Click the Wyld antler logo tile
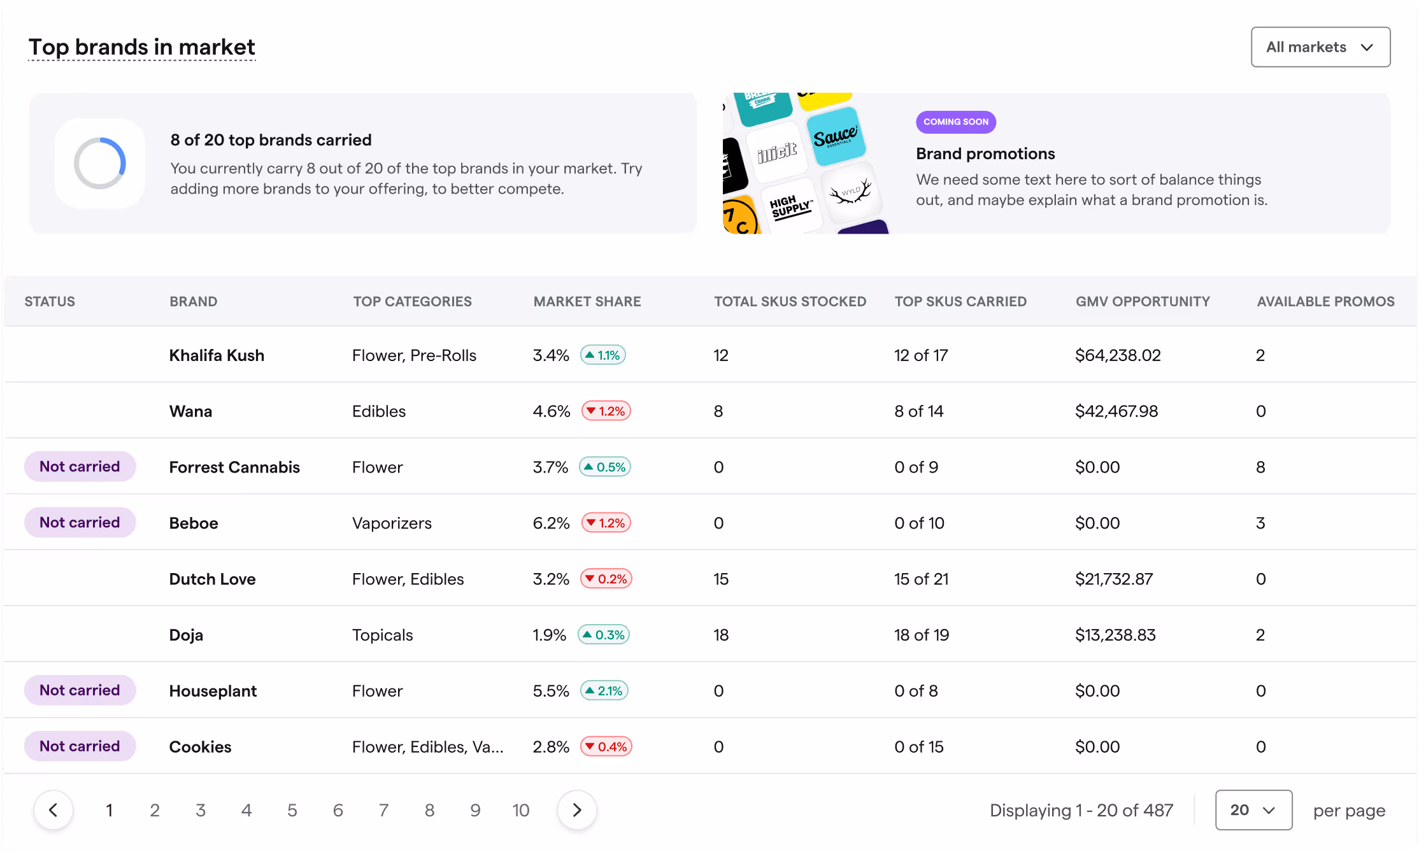 coord(851,194)
